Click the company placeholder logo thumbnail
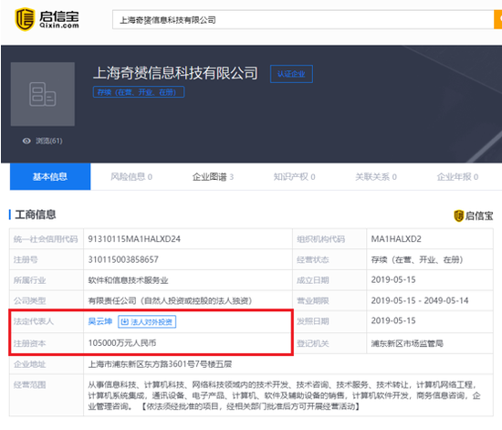Image resolution: width=502 pixels, height=430 pixels. pos(43,94)
